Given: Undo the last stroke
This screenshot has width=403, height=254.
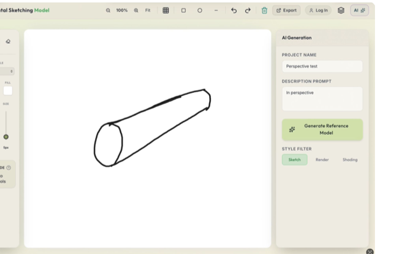Looking at the screenshot, I should (x=234, y=11).
